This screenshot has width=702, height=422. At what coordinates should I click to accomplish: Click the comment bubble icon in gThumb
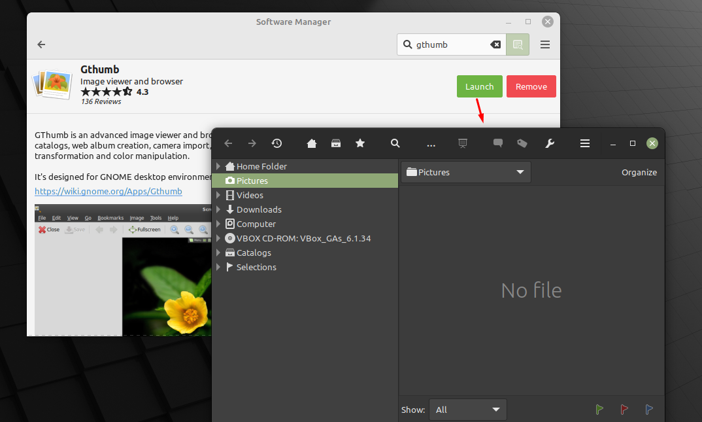498,143
